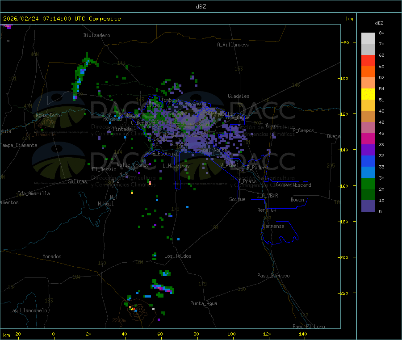The height and width of the screenshot is (340, 402).
Task: Click the purple 36-39 dBZ legend swatch
Action: [x=368, y=150]
